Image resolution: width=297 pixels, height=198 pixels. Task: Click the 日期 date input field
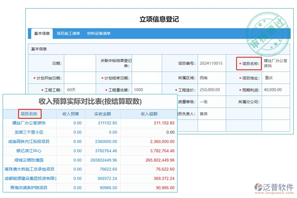coord(79,63)
